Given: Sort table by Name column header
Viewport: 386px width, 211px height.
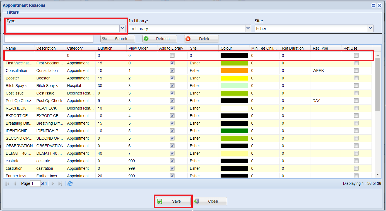Looking at the screenshot, I should pyautogui.click(x=19, y=48).
